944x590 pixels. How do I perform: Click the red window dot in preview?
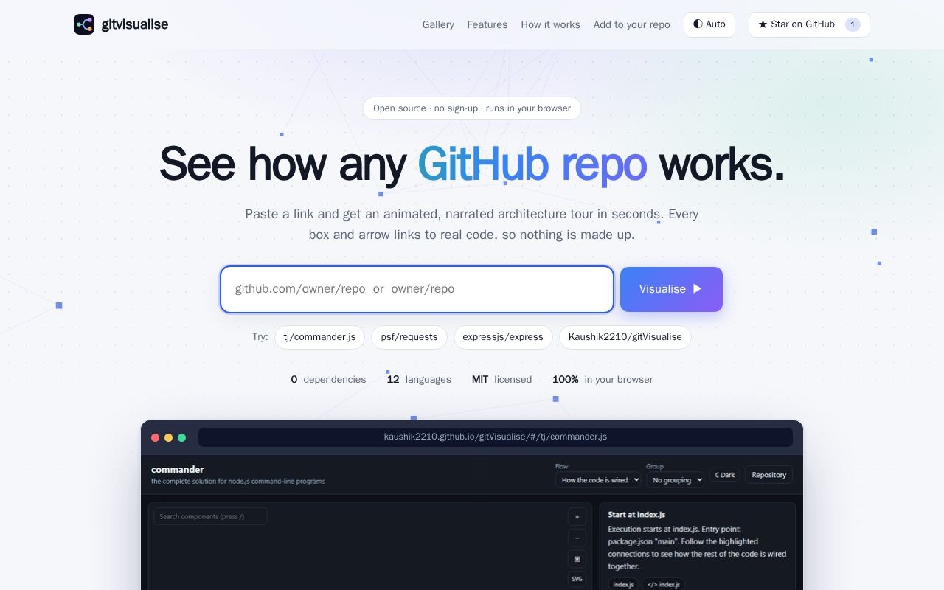(x=156, y=437)
